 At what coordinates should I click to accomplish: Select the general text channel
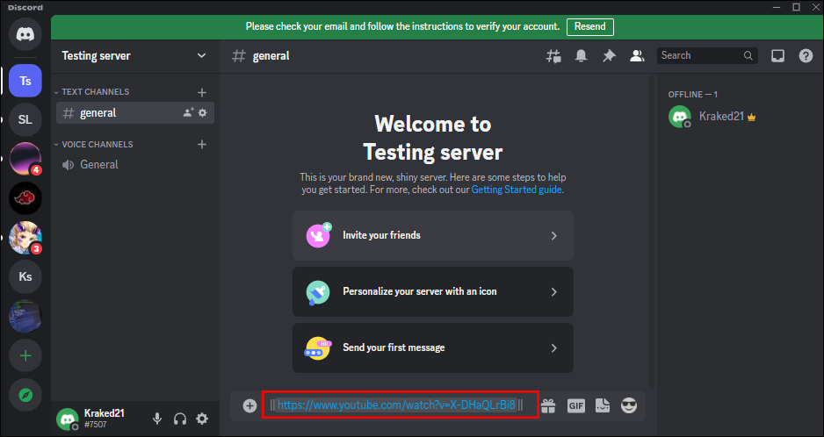coord(98,112)
